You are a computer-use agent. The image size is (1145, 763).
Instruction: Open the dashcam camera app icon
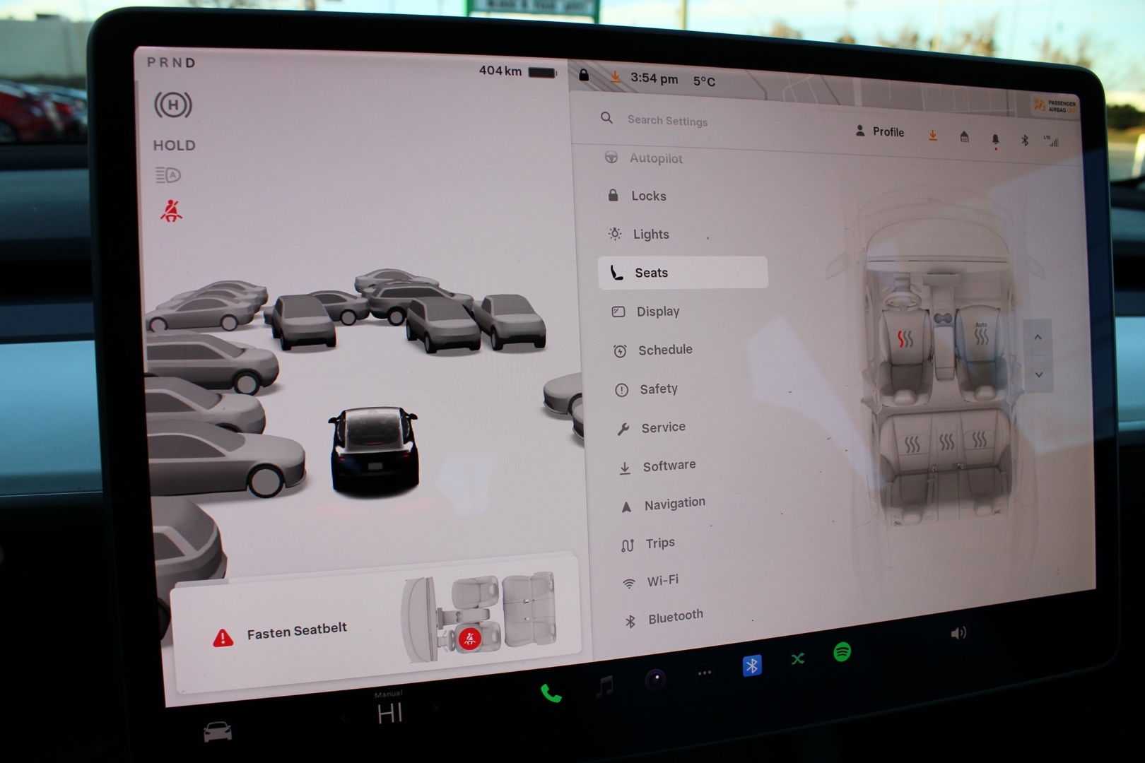(655, 680)
